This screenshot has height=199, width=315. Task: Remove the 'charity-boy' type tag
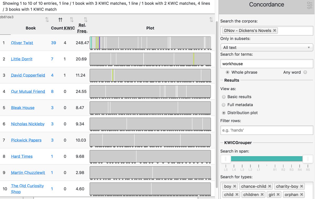point(302,186)
